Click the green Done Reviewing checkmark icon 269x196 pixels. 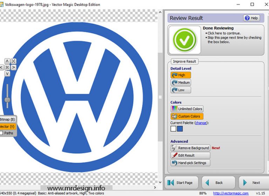pos(185,40)
